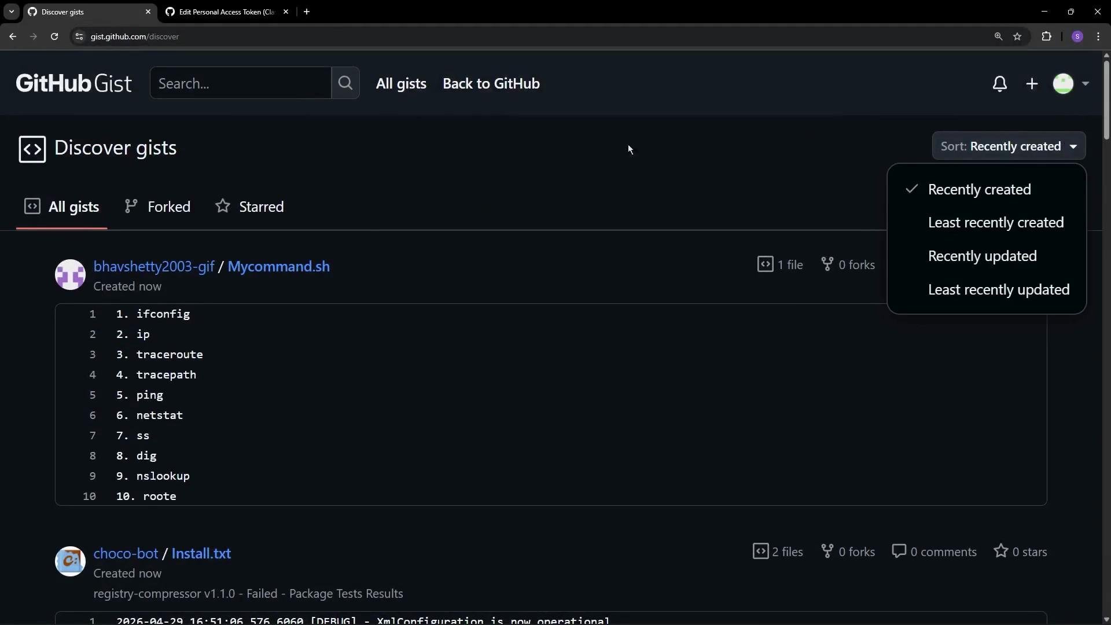Click the browser back arrow
This screenshot has width=1111, height=625.
tap(13, 36)
